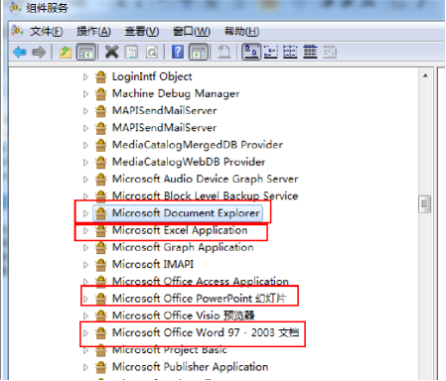Click the Properties toolbar icon
The height and width of the screenshot is (381, 446).
pyautogui.click(x=131, y=53)
